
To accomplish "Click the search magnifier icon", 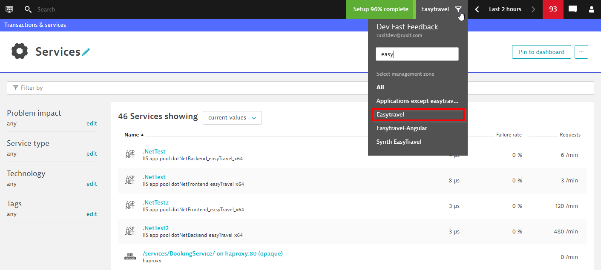I will click(x=28, y=9).
